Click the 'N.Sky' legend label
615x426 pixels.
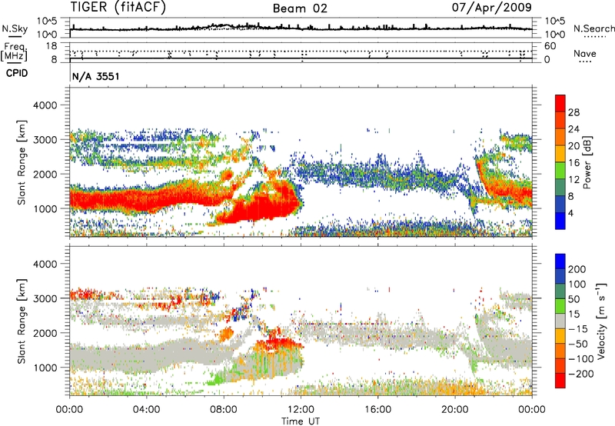click(x=15, y=28)
